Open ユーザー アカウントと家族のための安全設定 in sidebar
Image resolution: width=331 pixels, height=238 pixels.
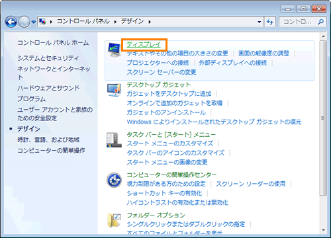(55, 114)
